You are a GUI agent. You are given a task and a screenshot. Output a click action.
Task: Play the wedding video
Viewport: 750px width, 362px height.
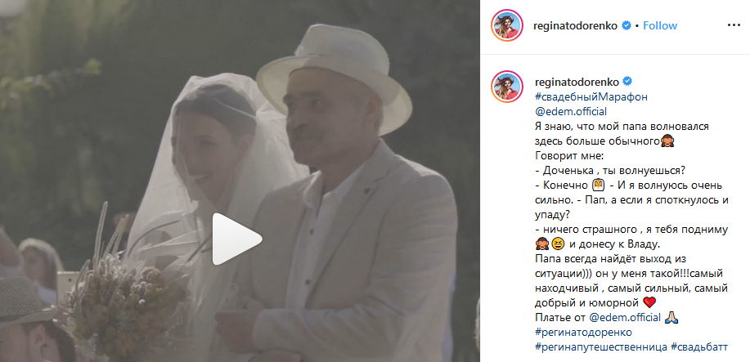coord(236,239)
